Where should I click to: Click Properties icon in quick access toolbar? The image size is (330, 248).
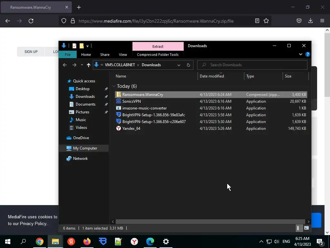pos(74,46)
